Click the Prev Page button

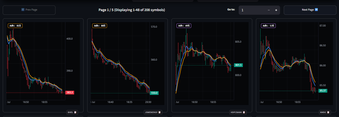[x=29, y=10]
